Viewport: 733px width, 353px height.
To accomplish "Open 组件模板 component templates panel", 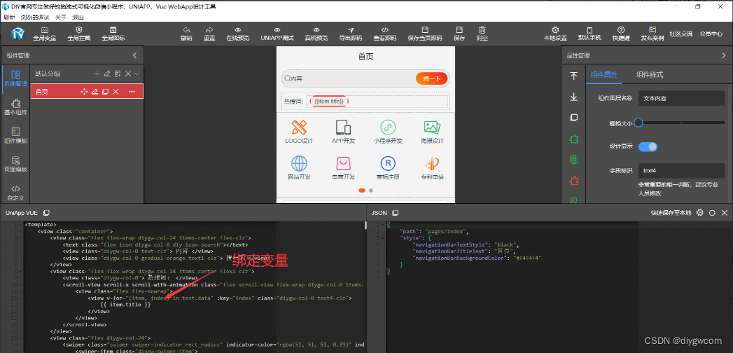I will pyautogui.click(x=15, y=135).
